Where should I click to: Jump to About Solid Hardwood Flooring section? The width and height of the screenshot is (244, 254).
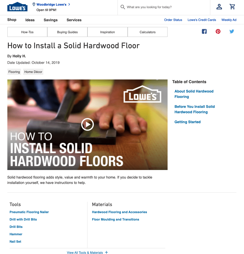pos(194,94)
